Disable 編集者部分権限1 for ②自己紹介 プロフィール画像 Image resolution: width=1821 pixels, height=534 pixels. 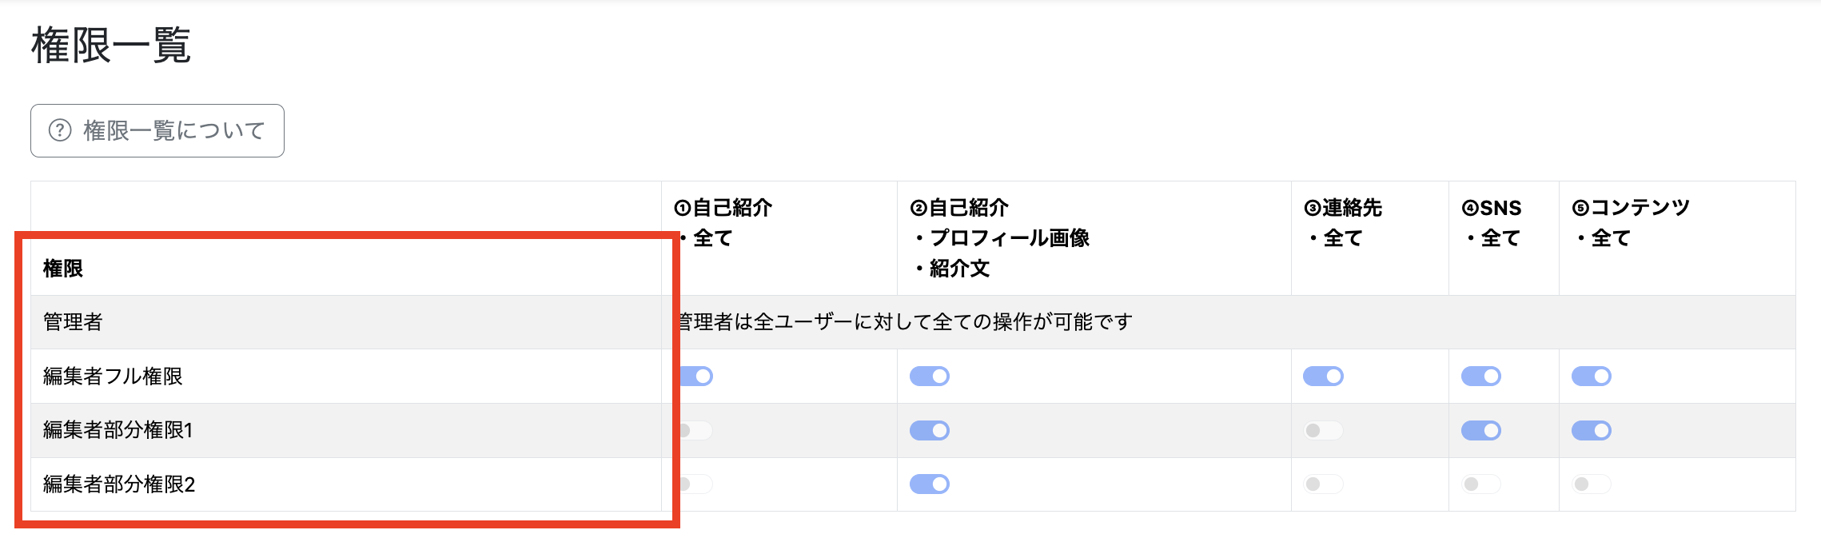930,430
